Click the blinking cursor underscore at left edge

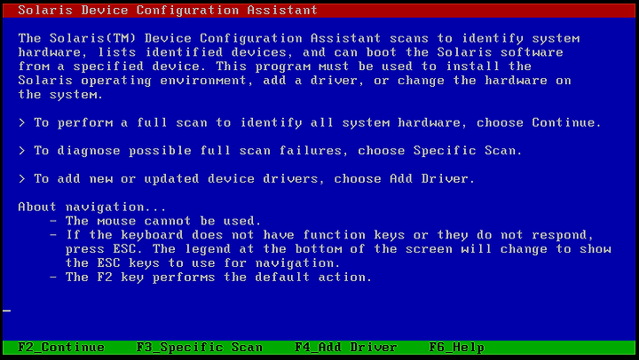coord(6,310)
